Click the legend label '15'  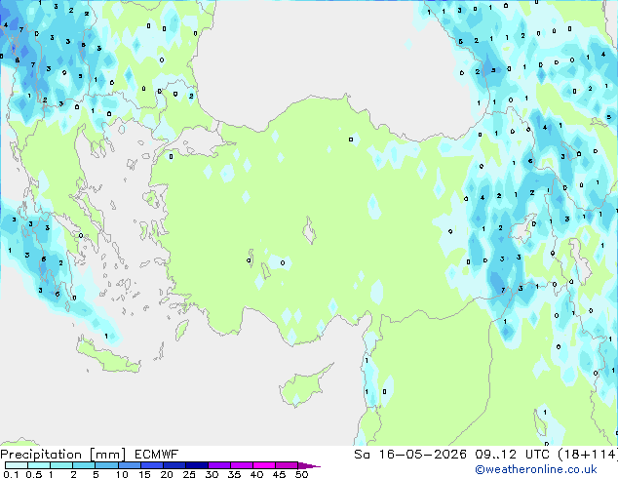click(x=144, y=474)
